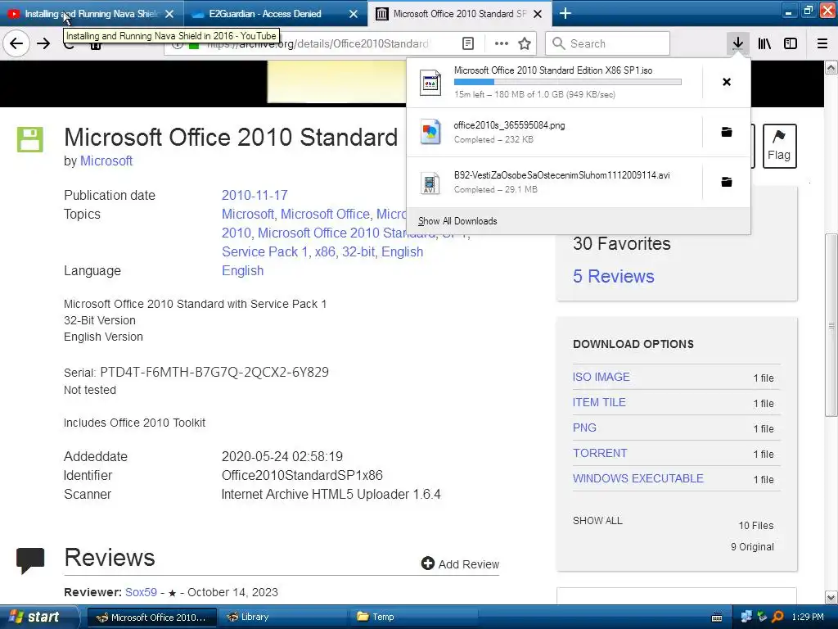
Task: Bookmark this page with the star icon
Action: 525,43
